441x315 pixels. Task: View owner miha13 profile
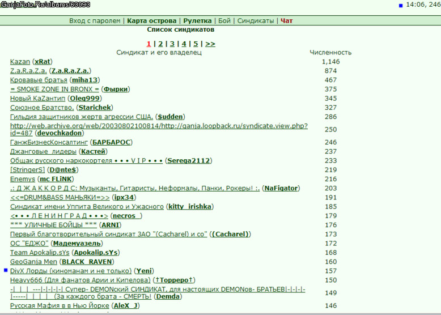click(84, 80)
